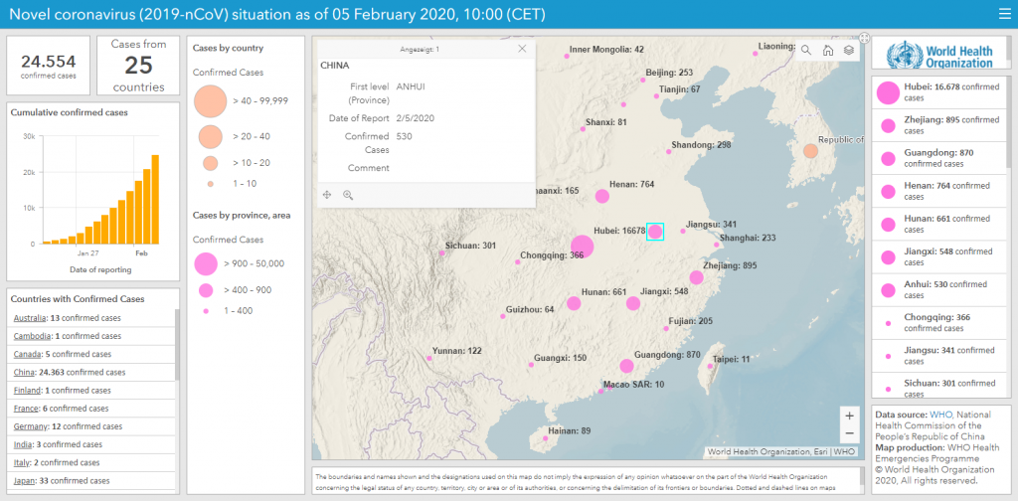Viewport: 1018px width, 501px height.
Task: Select the Guizhou marker dot
Action: point(502,317)
